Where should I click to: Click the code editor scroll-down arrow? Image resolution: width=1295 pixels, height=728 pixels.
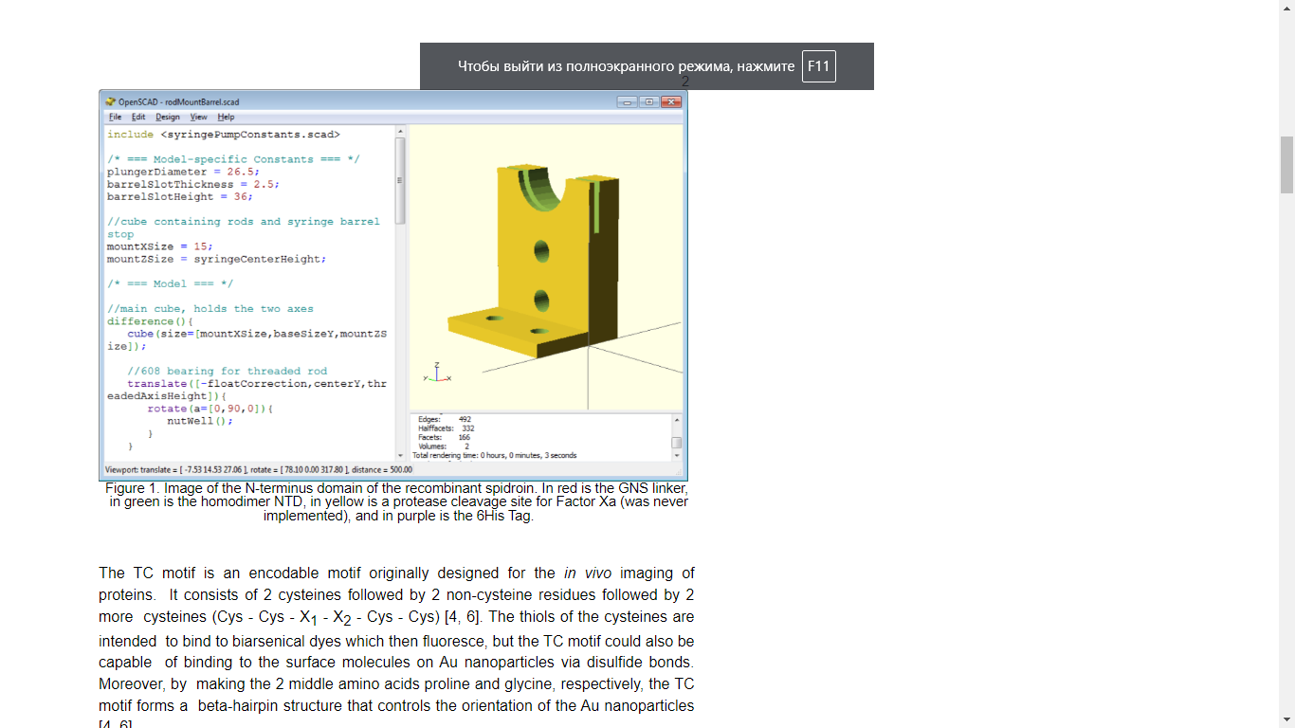400,456
